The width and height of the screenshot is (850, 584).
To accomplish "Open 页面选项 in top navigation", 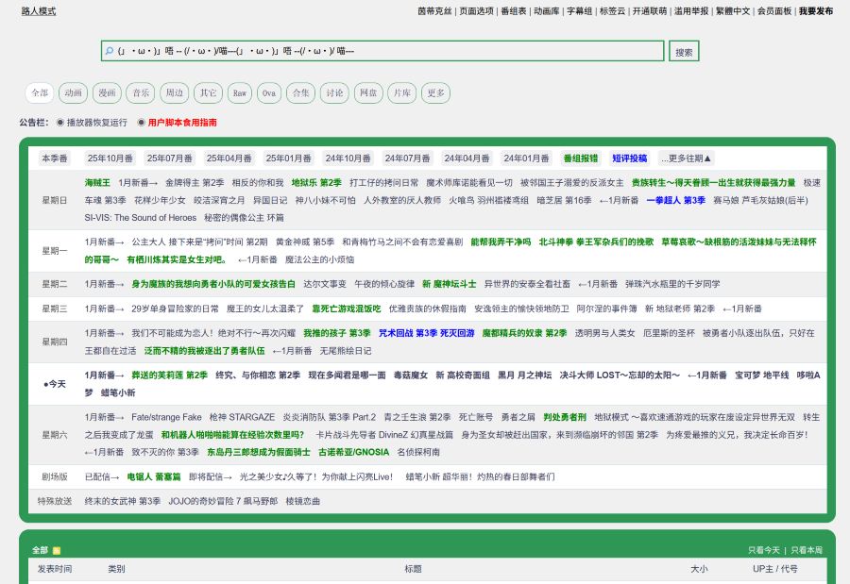I will pyautogui.click(x=477, y=11).
